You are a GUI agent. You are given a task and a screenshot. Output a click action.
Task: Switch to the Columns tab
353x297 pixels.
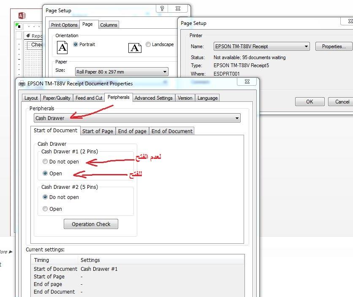point(109,25)
